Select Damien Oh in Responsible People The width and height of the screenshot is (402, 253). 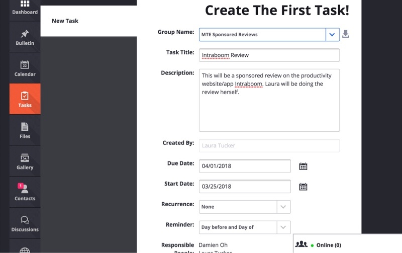213,245
